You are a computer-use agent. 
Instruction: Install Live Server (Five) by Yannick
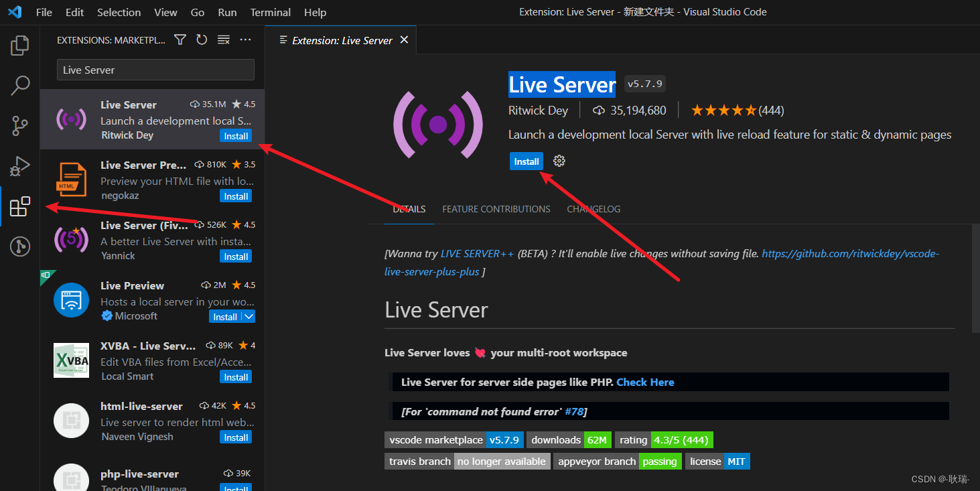(236, 257)
